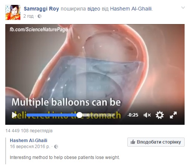The image size is (188, 165).
Task: Click thumbs-up icon on like page button
Action: coord(133,142)
